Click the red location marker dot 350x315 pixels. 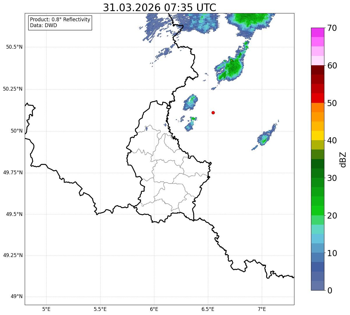(x=213, y=112)
